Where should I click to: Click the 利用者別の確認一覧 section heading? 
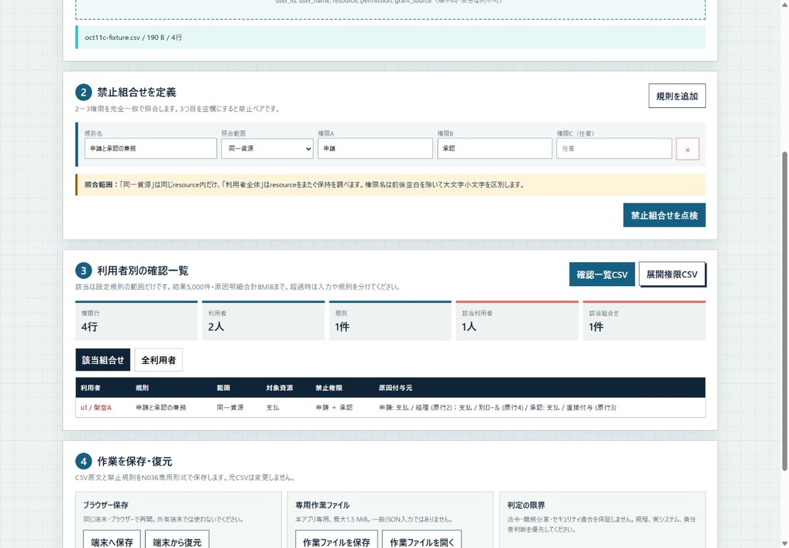tap(143, 271)
